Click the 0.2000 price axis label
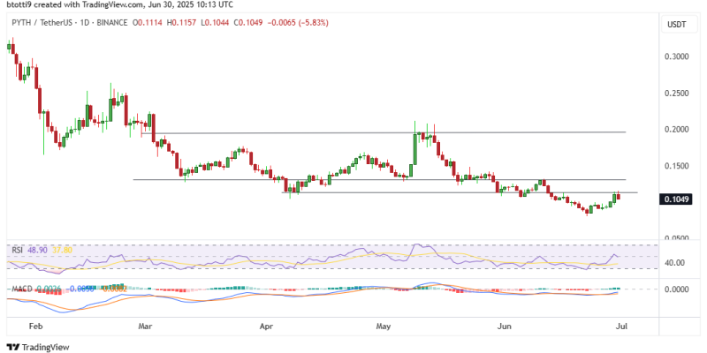707x353 pixels. [x=676, y=130]
